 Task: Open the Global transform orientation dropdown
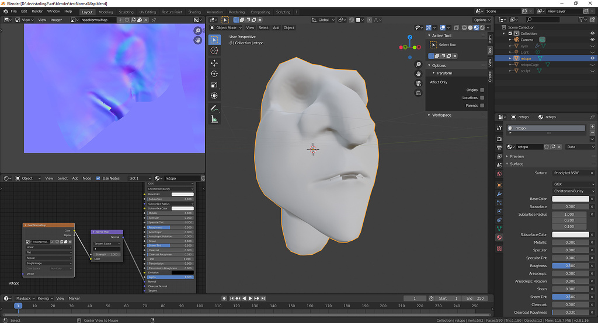[324, 20]
